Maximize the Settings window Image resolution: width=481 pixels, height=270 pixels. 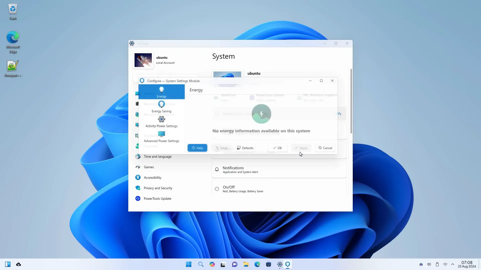click(336, 43)
